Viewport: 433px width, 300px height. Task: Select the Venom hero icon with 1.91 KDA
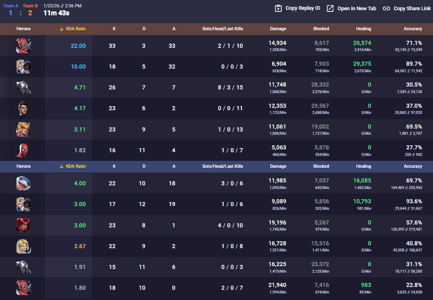(24, 267)
